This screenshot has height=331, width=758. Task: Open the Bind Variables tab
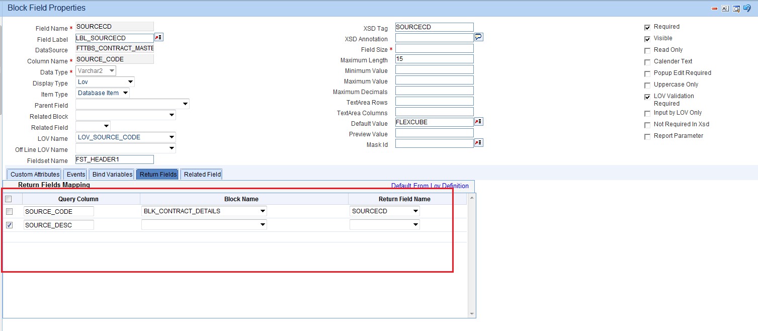[113, 175]
